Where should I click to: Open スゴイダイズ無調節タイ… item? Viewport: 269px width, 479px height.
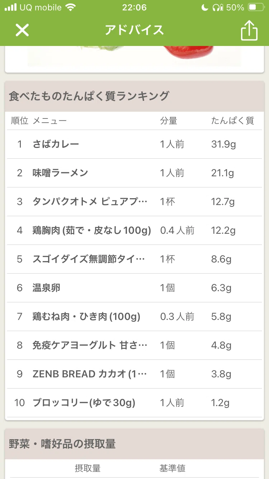point(134,259)
